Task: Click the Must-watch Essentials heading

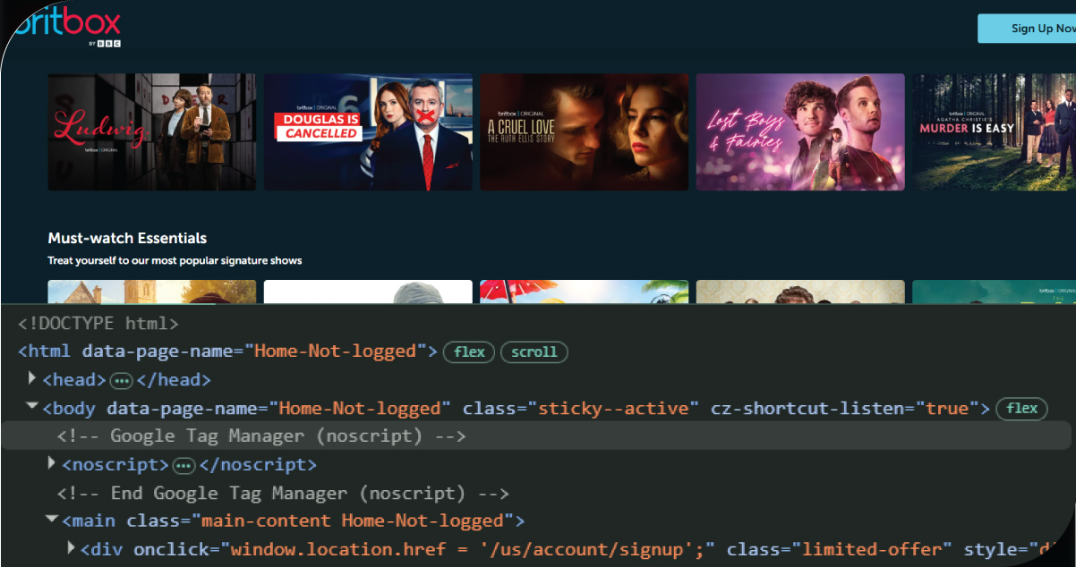Action: point(127,238)
